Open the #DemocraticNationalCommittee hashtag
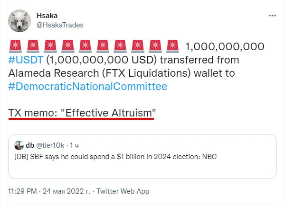The height and width of the screenshot is (205, 285). click(x=88, y=87)
